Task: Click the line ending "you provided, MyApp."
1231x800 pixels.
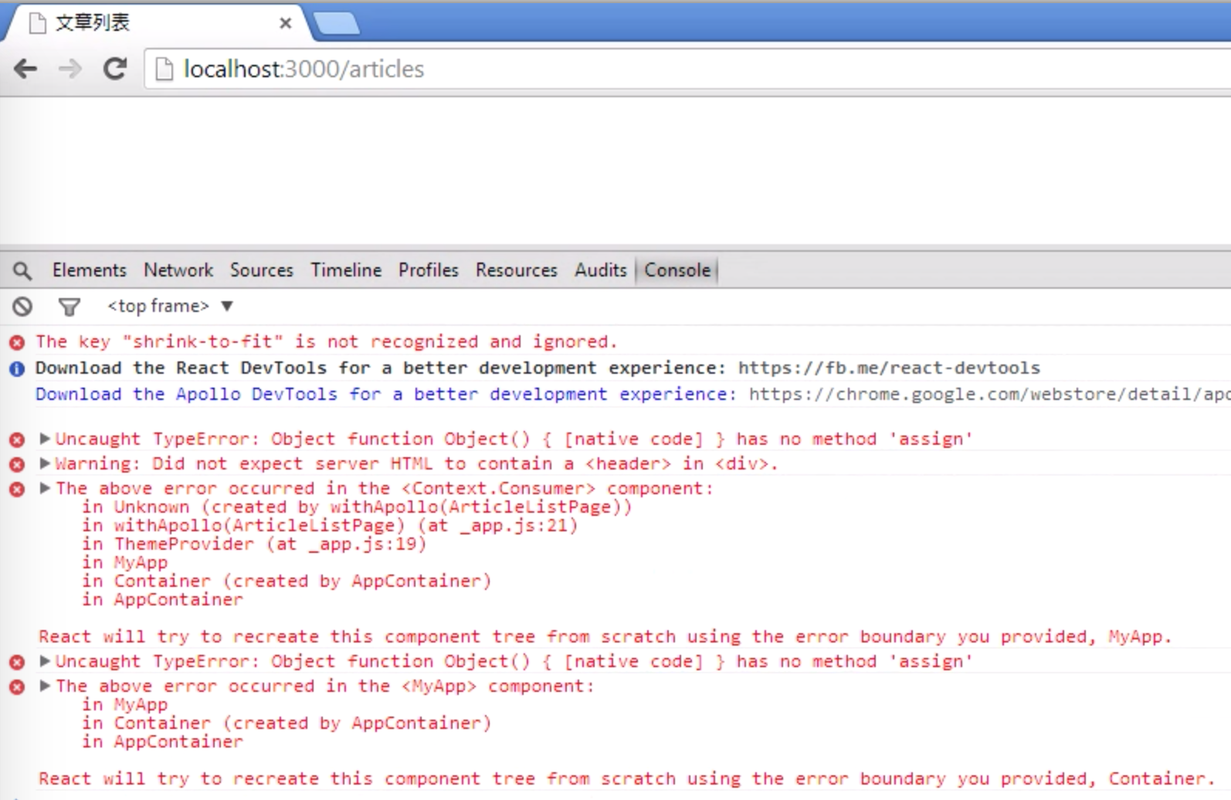Action: [605, 636]
